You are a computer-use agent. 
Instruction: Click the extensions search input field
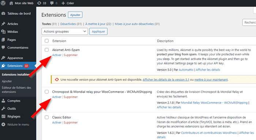click(249, 23)
